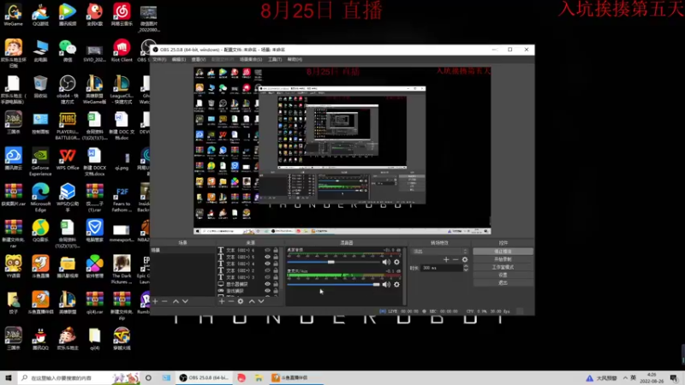
Task: Open WeGame desktop shortcut
Action: click(13, 15)
